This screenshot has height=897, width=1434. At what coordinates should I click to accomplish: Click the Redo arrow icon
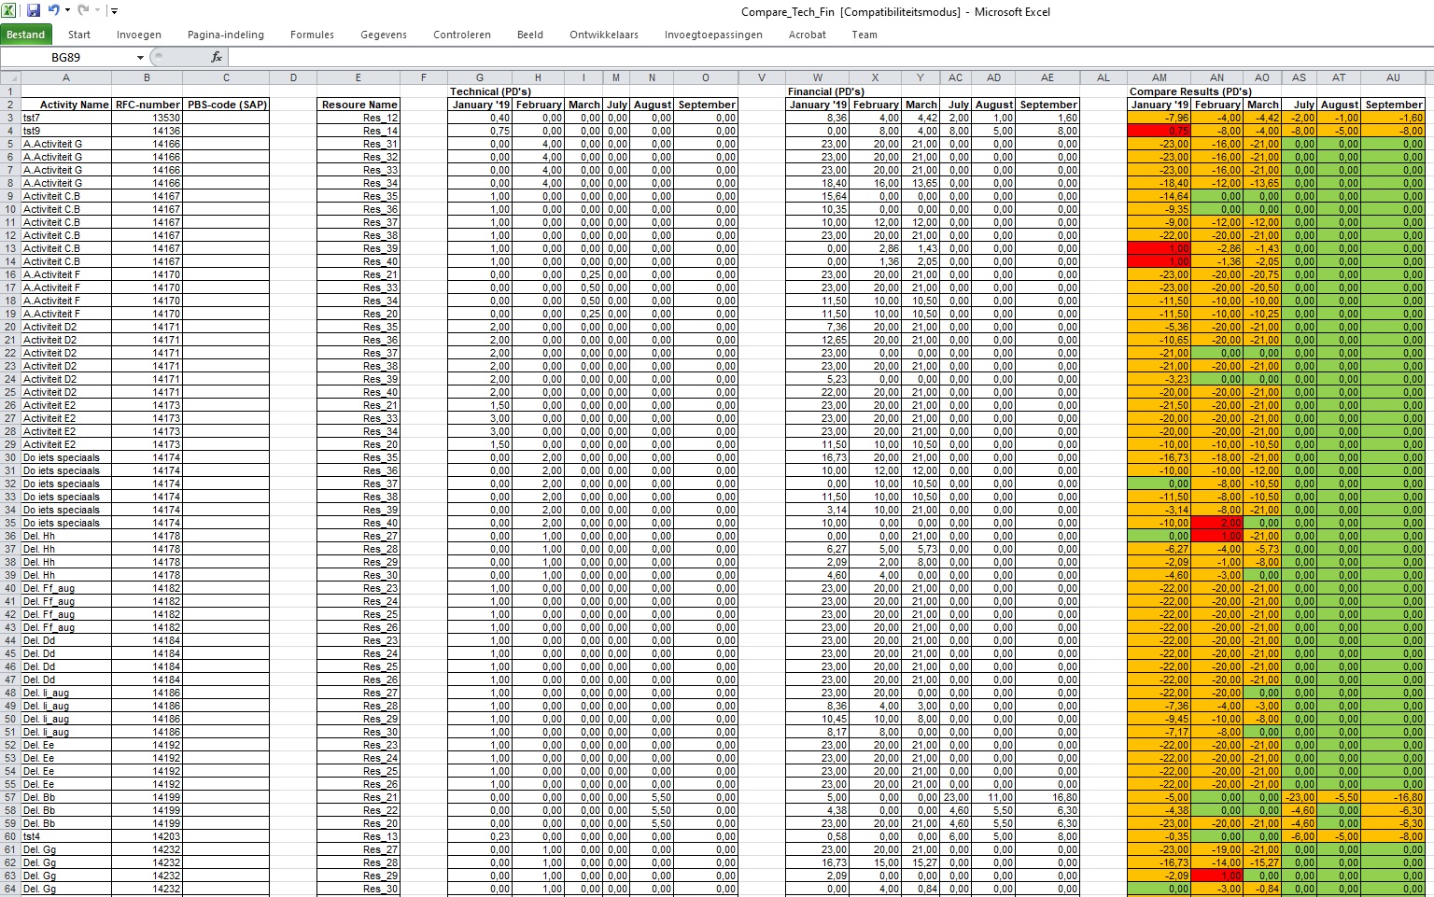click(83, 11)
